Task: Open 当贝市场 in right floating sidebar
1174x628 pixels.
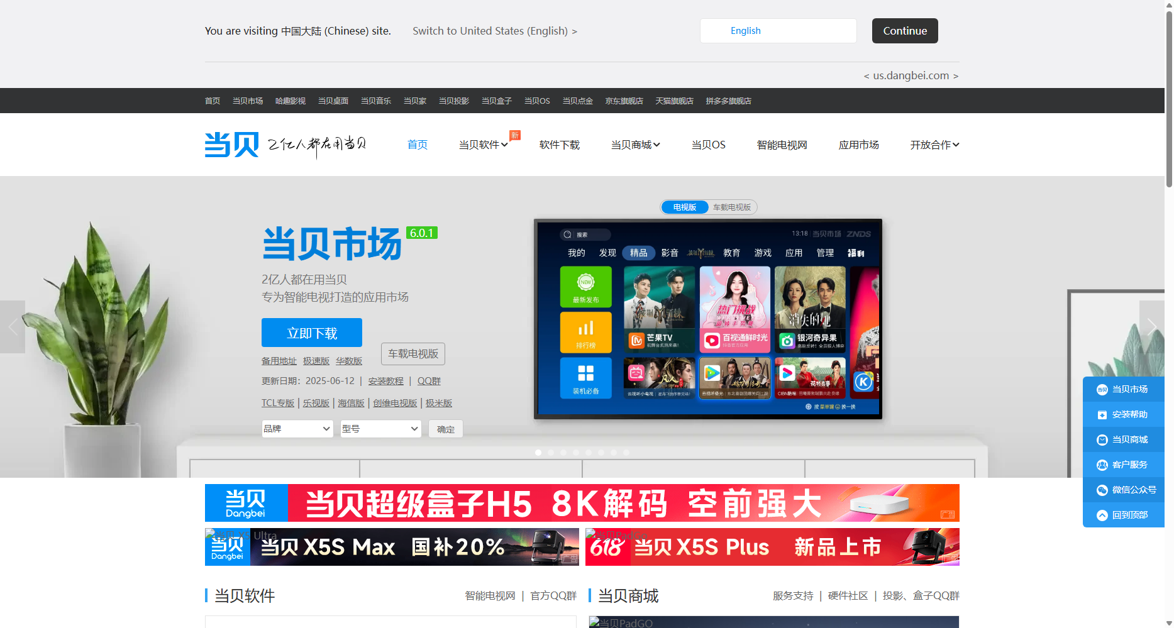Action: (x=1124, y=389)
